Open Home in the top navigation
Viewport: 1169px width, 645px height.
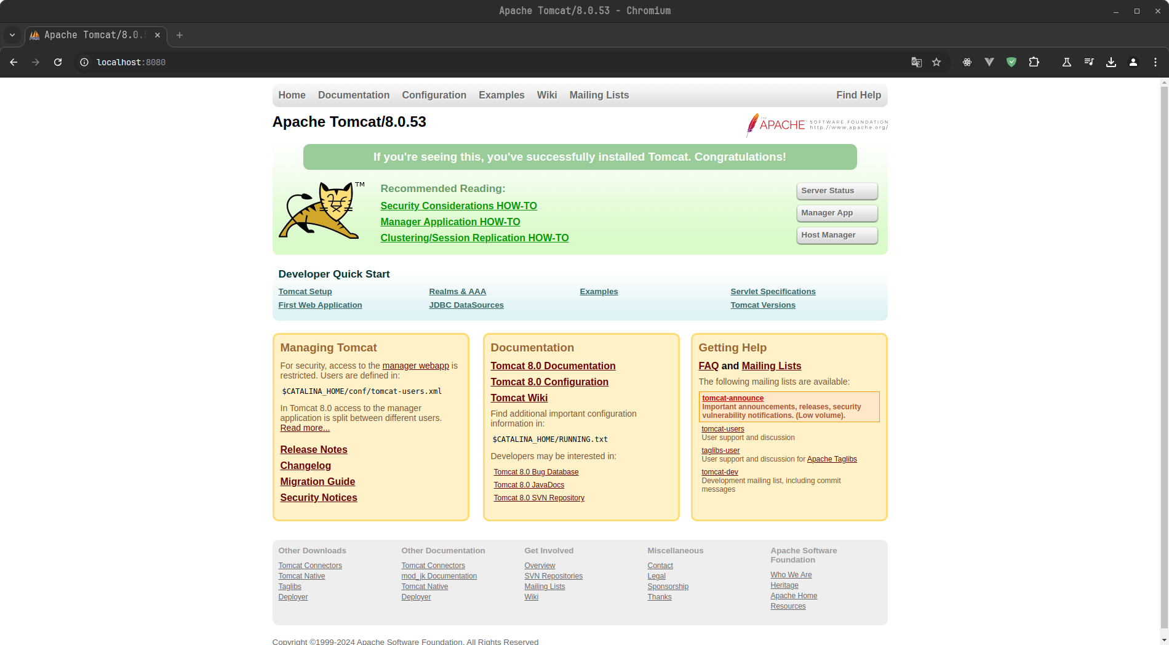tap(292, 95)
